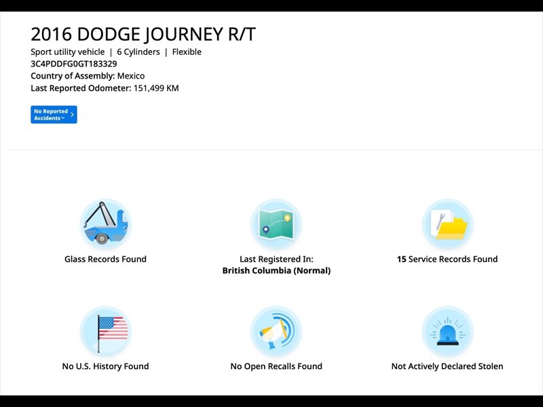Screen dimensions: 543x407
Task: Click No U.S. History Found label
Action: pos(106,366)
